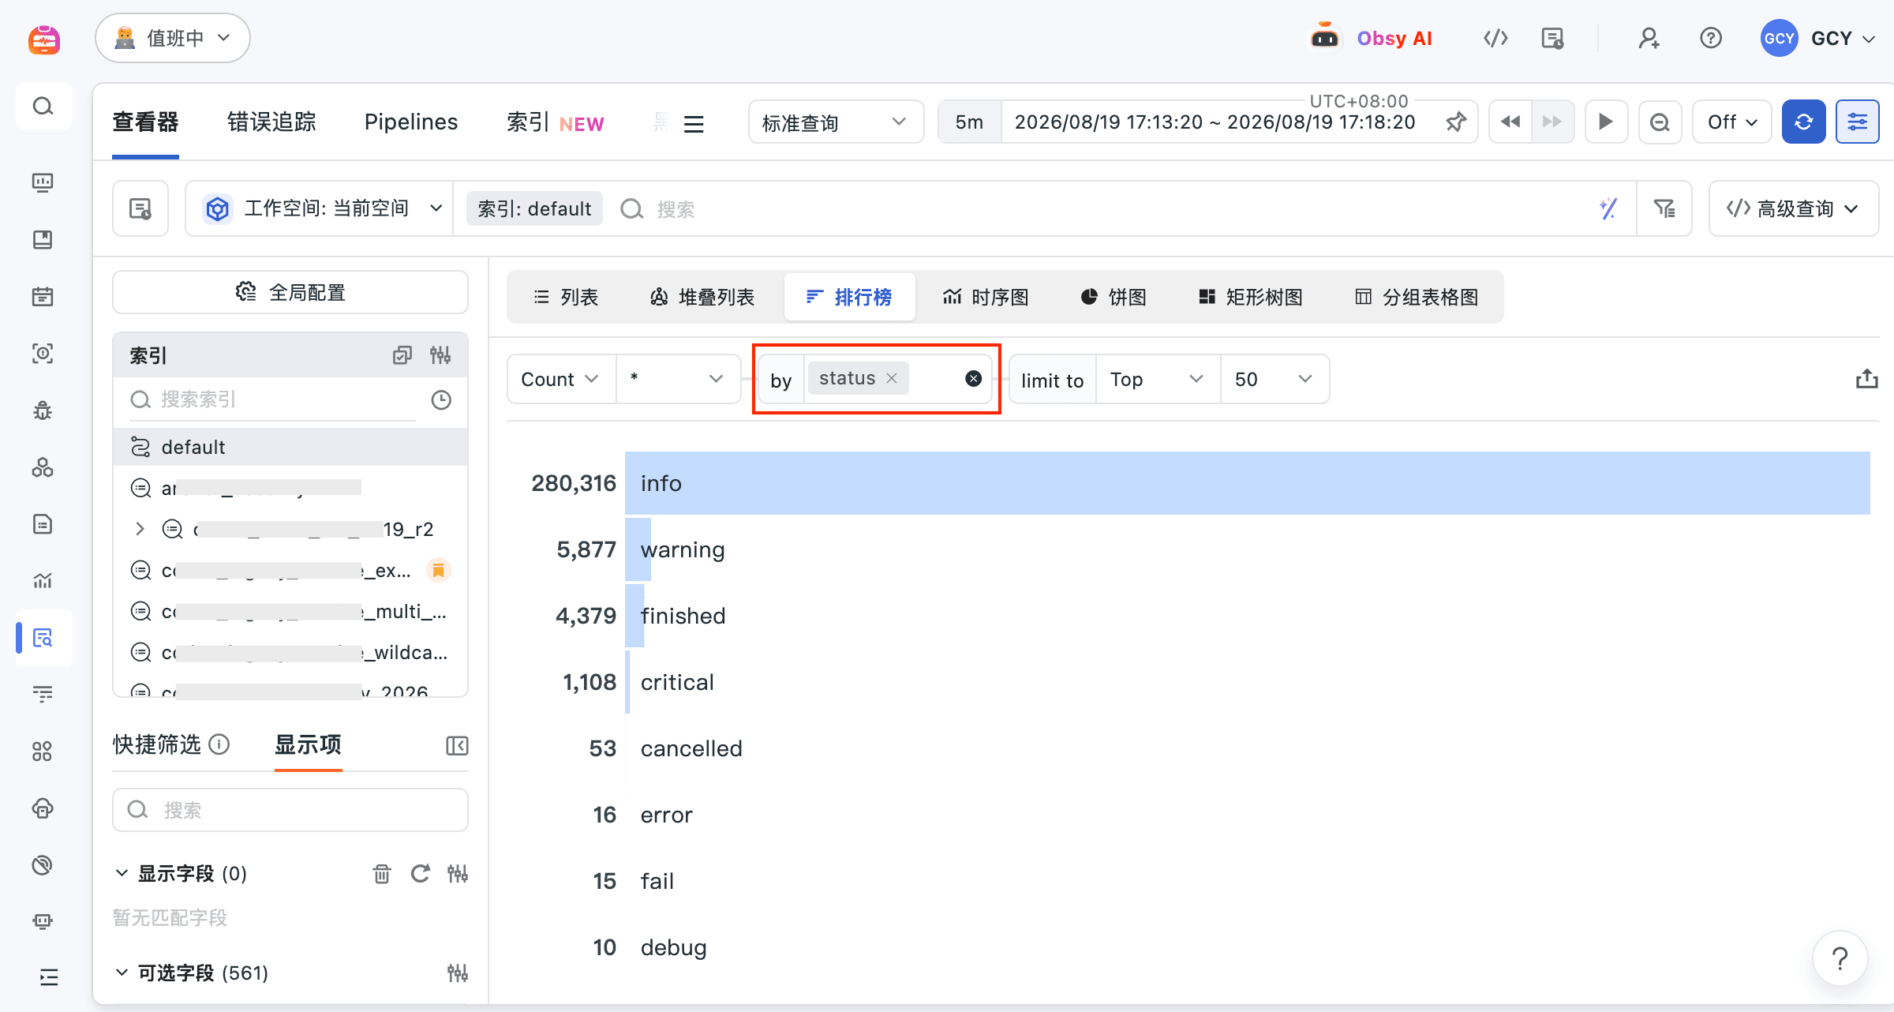Click the code snippet icon in header
Viewport: 1894px width, 1012px height.
1495,38
